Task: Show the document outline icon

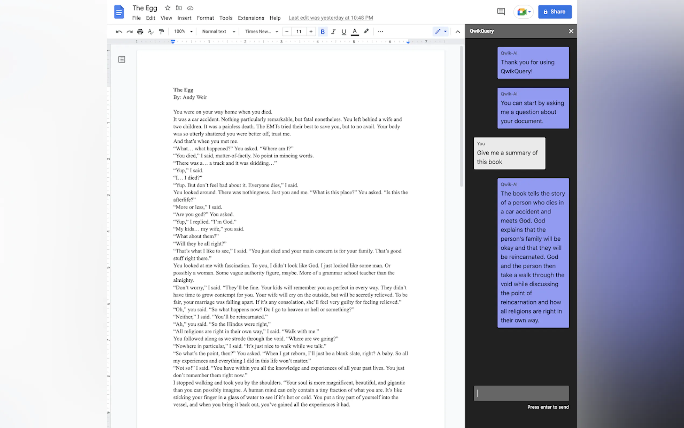Action: coord(122,60)
